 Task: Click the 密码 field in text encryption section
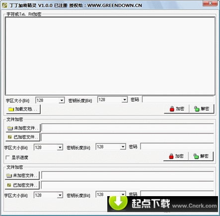(x=178, y=99)
